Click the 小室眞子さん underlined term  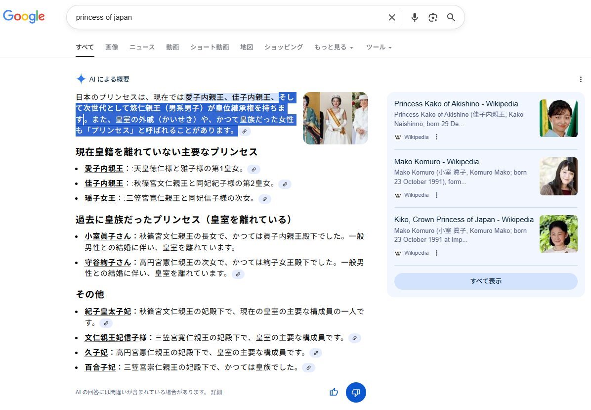[108, 236]
